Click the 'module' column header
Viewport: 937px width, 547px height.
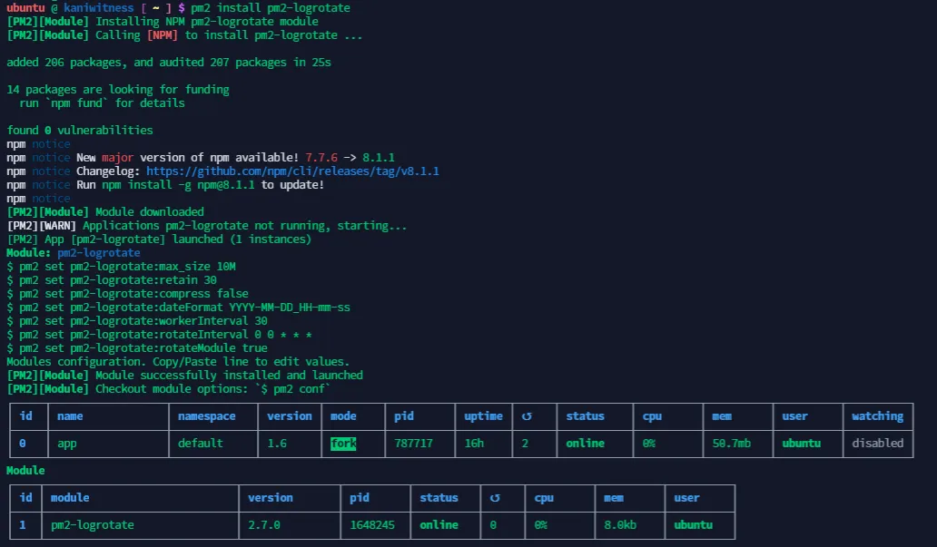70,498
